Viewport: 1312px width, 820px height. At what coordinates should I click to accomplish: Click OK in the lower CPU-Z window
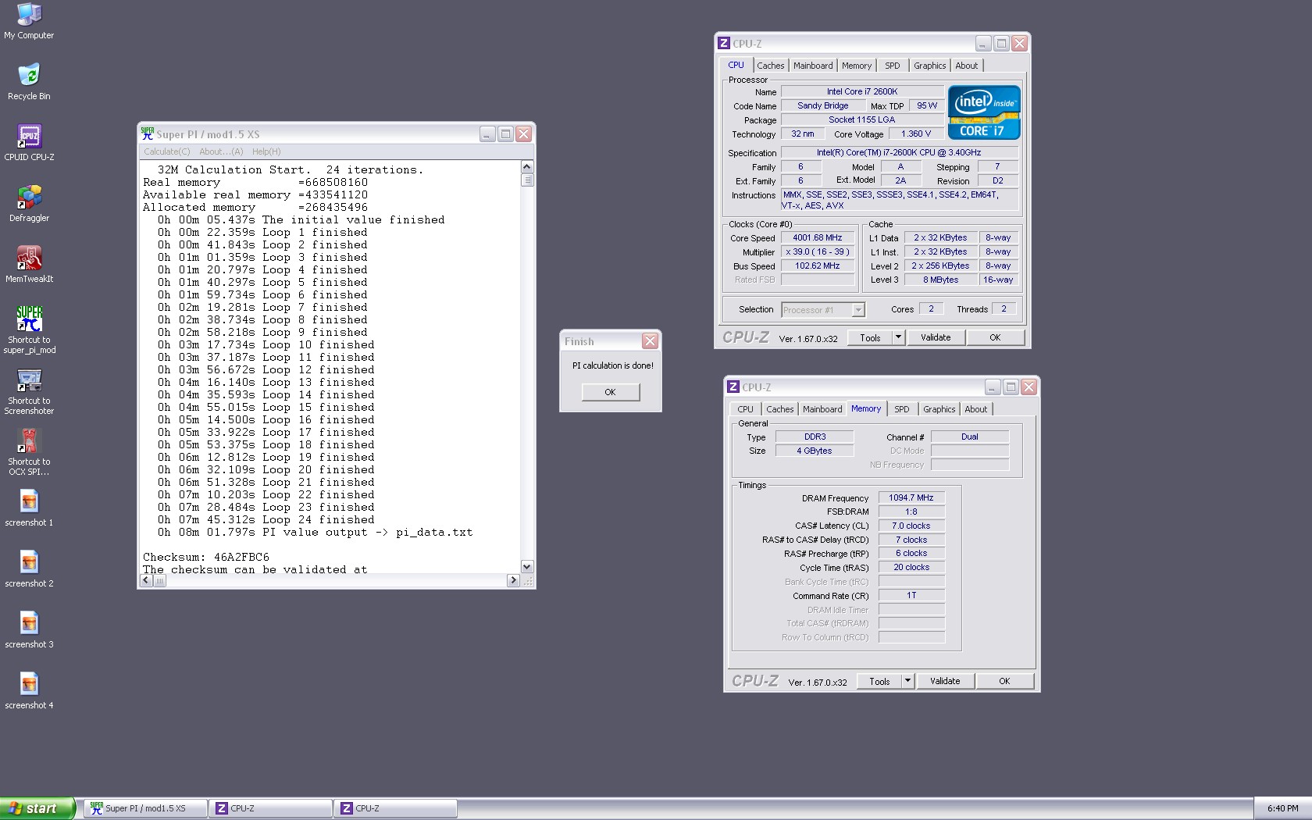(1004, 681)
